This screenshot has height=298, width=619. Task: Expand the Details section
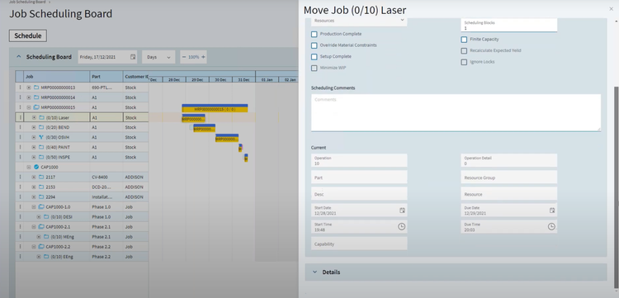click(314, 272)
